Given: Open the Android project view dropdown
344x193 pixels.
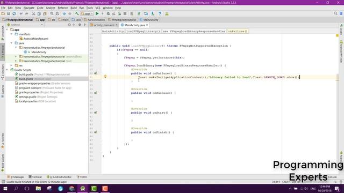Looking at the screenshot, I should pyautogui.click(x=25, y=25).
